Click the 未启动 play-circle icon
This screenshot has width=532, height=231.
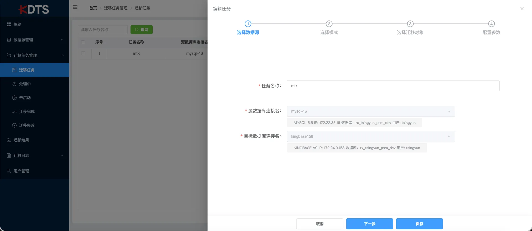pos(14,98)
